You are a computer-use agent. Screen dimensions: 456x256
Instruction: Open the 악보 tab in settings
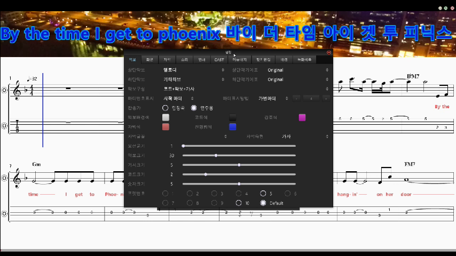pos(132,60)
